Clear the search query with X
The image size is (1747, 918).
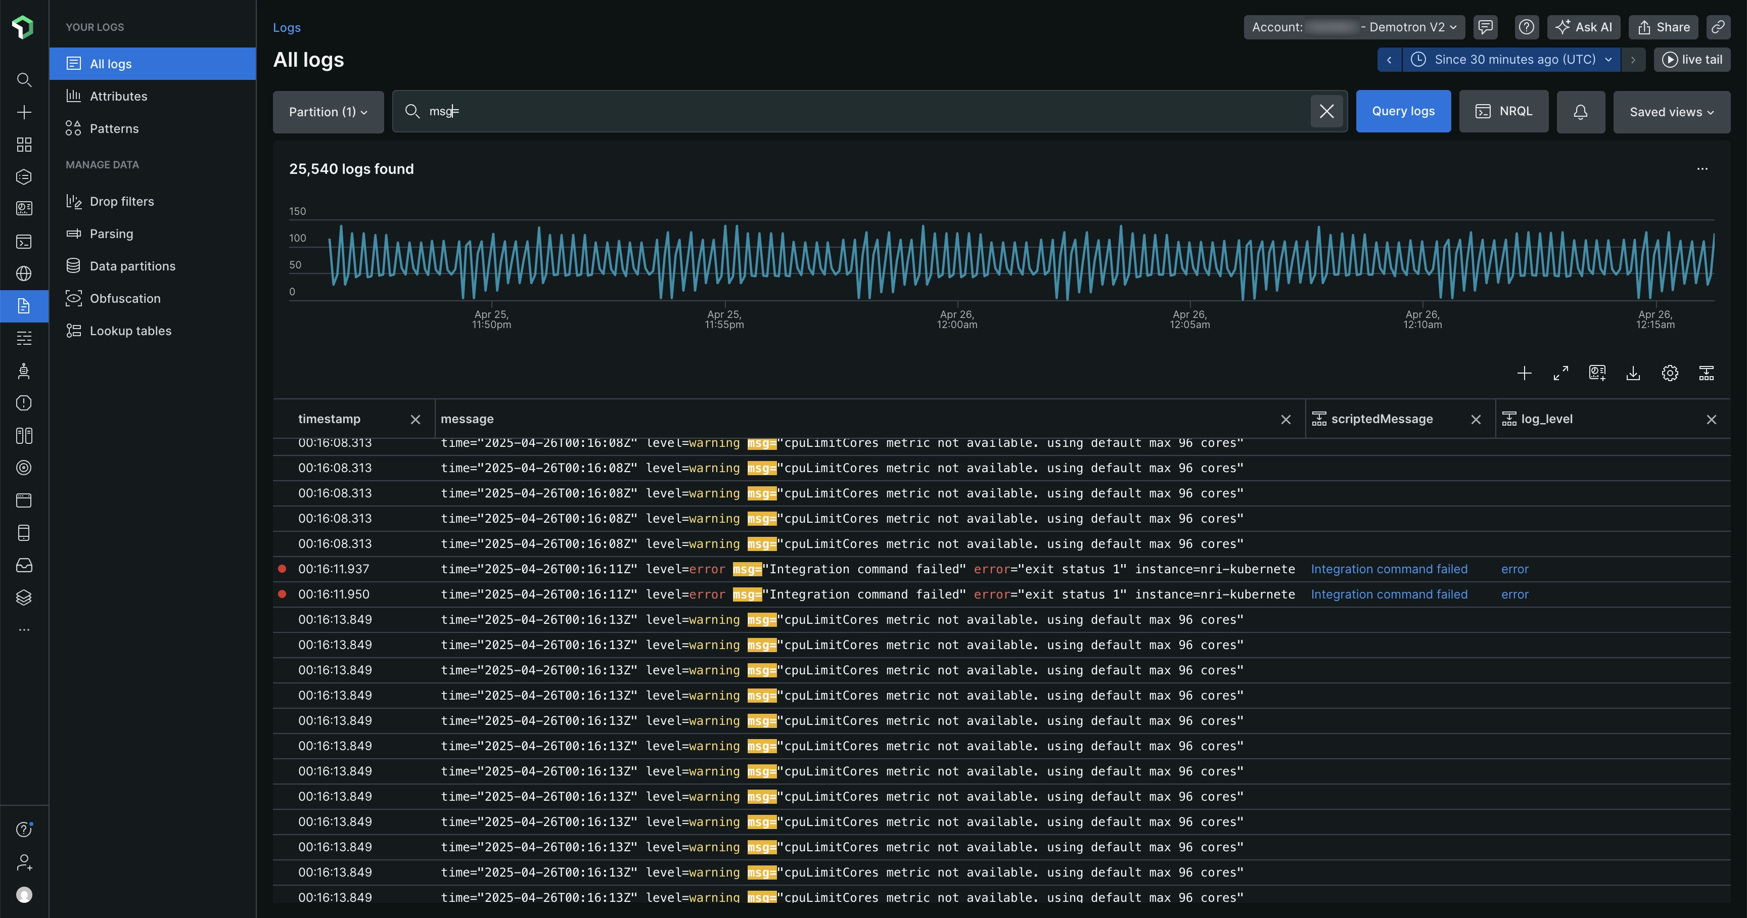pos(1326,111)
